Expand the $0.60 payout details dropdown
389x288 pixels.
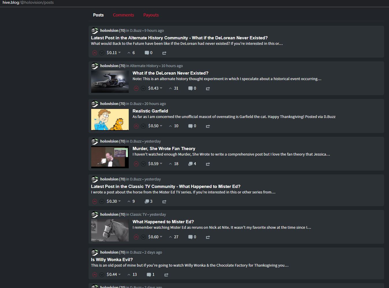coord(155,237)
